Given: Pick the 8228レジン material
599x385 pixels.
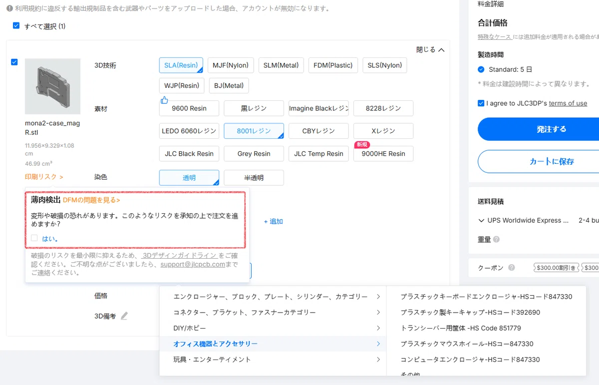Looking at the screenshot, I should (x=383, y=108).
